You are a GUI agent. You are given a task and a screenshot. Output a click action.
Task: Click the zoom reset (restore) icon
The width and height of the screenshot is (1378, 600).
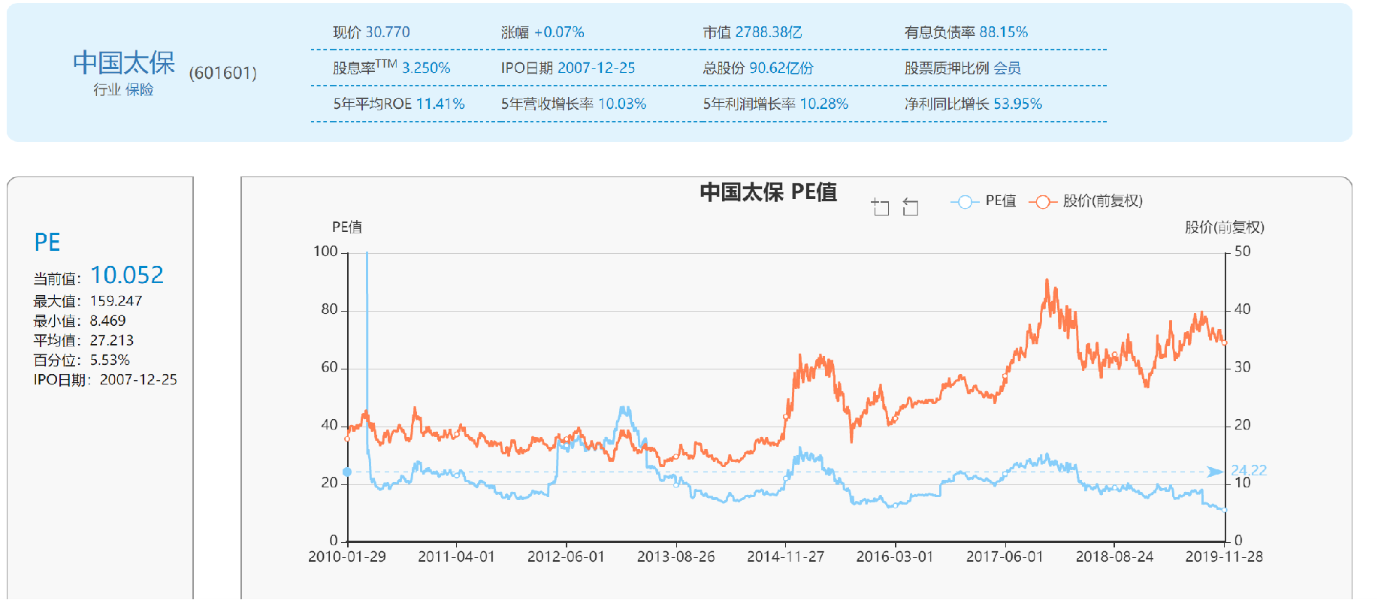click(x=910, y=207)
